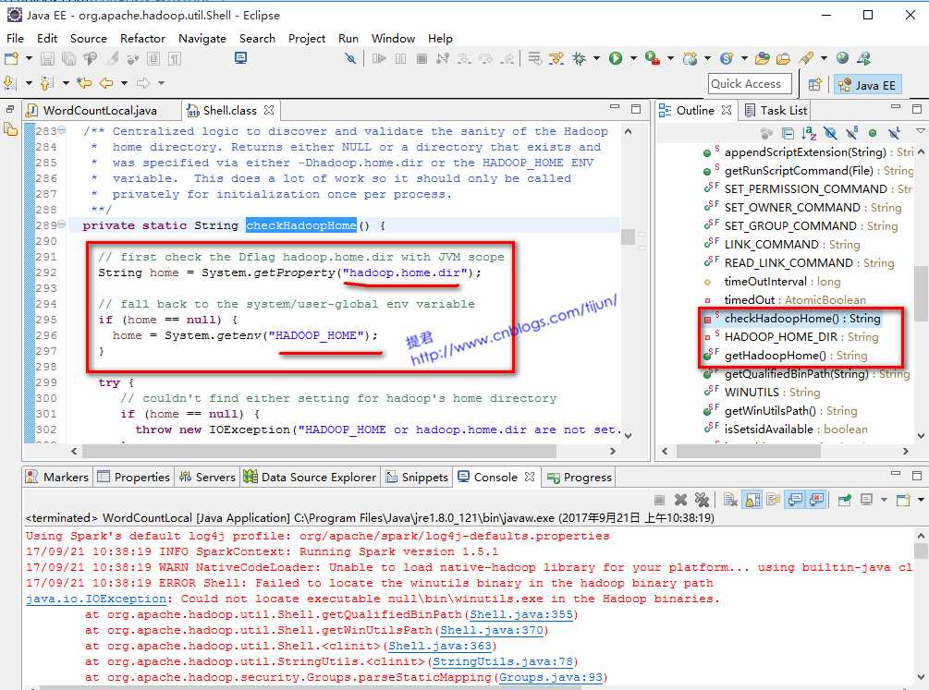The image size is (929, 690).
Task: Click the Open Perspective icon
Action: click(815, 84)
